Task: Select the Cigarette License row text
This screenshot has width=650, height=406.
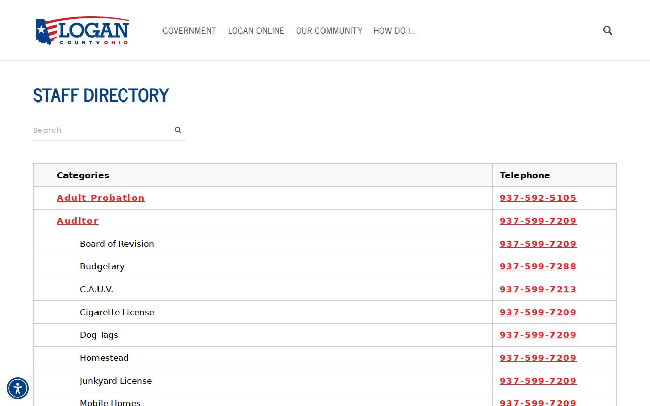Action: point(117,312)
